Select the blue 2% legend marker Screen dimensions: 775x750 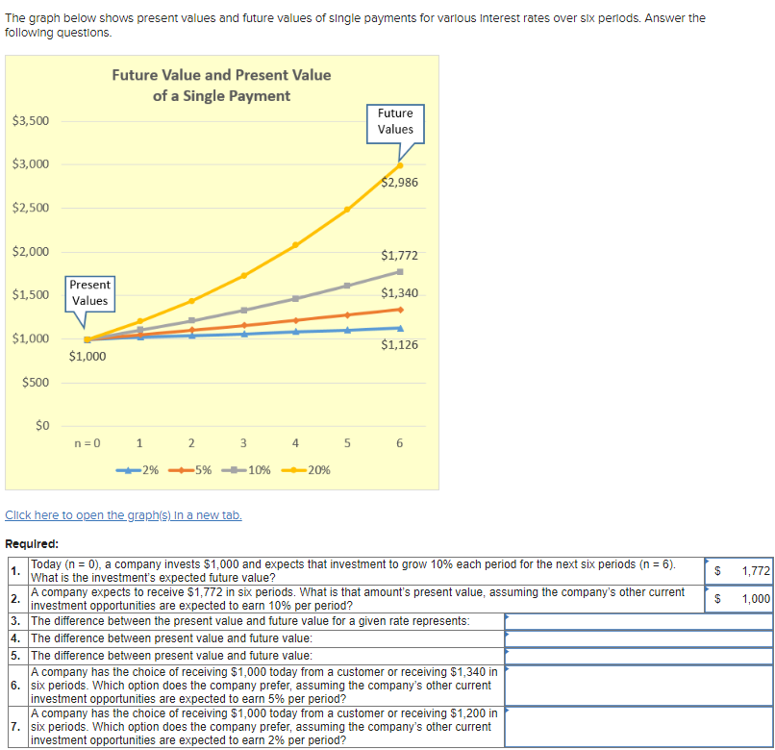(x=128, y=470)
